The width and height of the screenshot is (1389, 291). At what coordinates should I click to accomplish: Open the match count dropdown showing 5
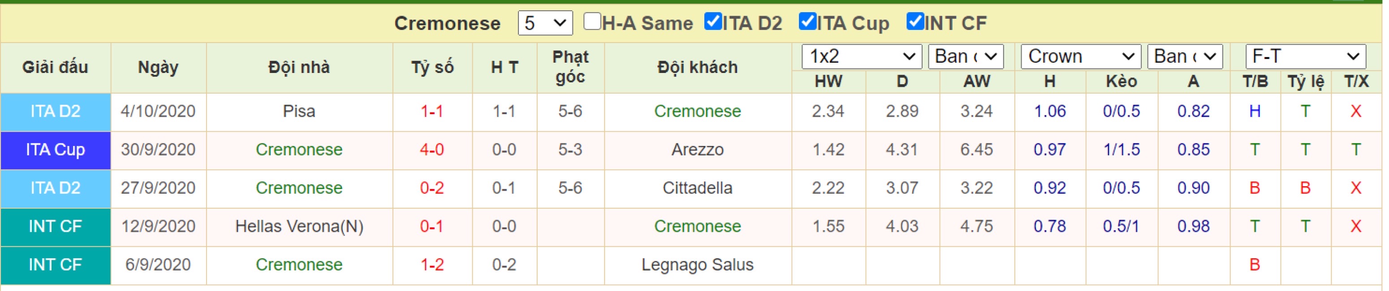pos(545,23)
